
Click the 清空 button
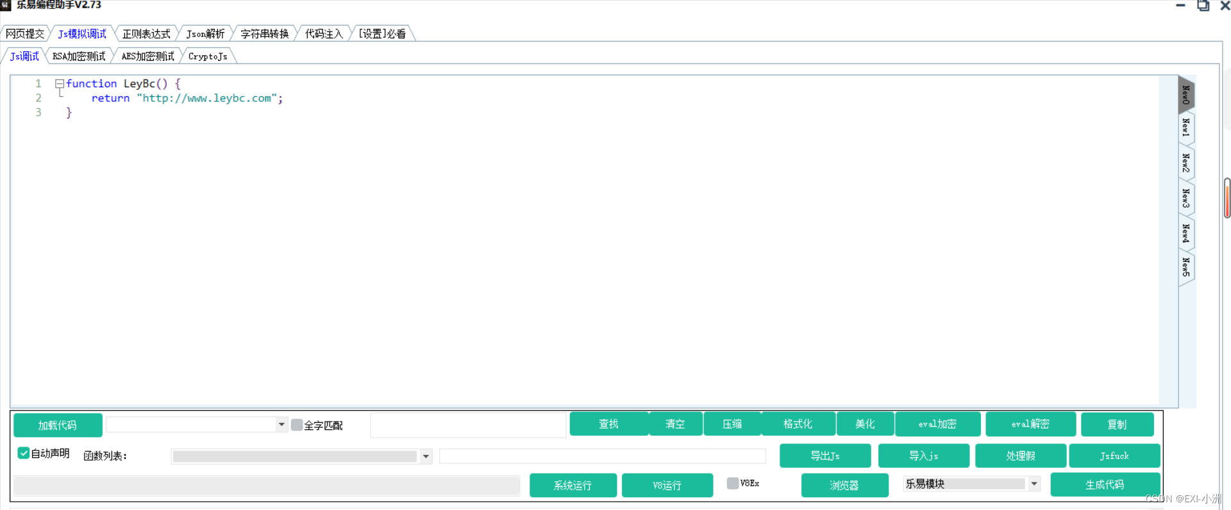pos(675,424)
